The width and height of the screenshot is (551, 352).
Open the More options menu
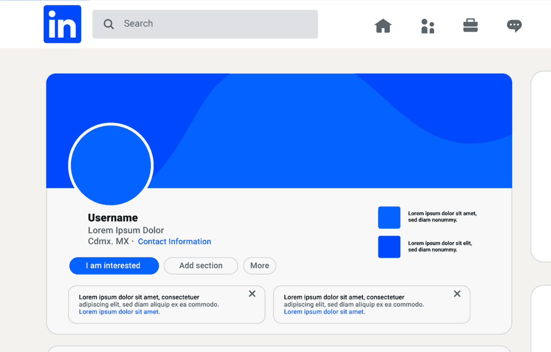coord(259,266)
